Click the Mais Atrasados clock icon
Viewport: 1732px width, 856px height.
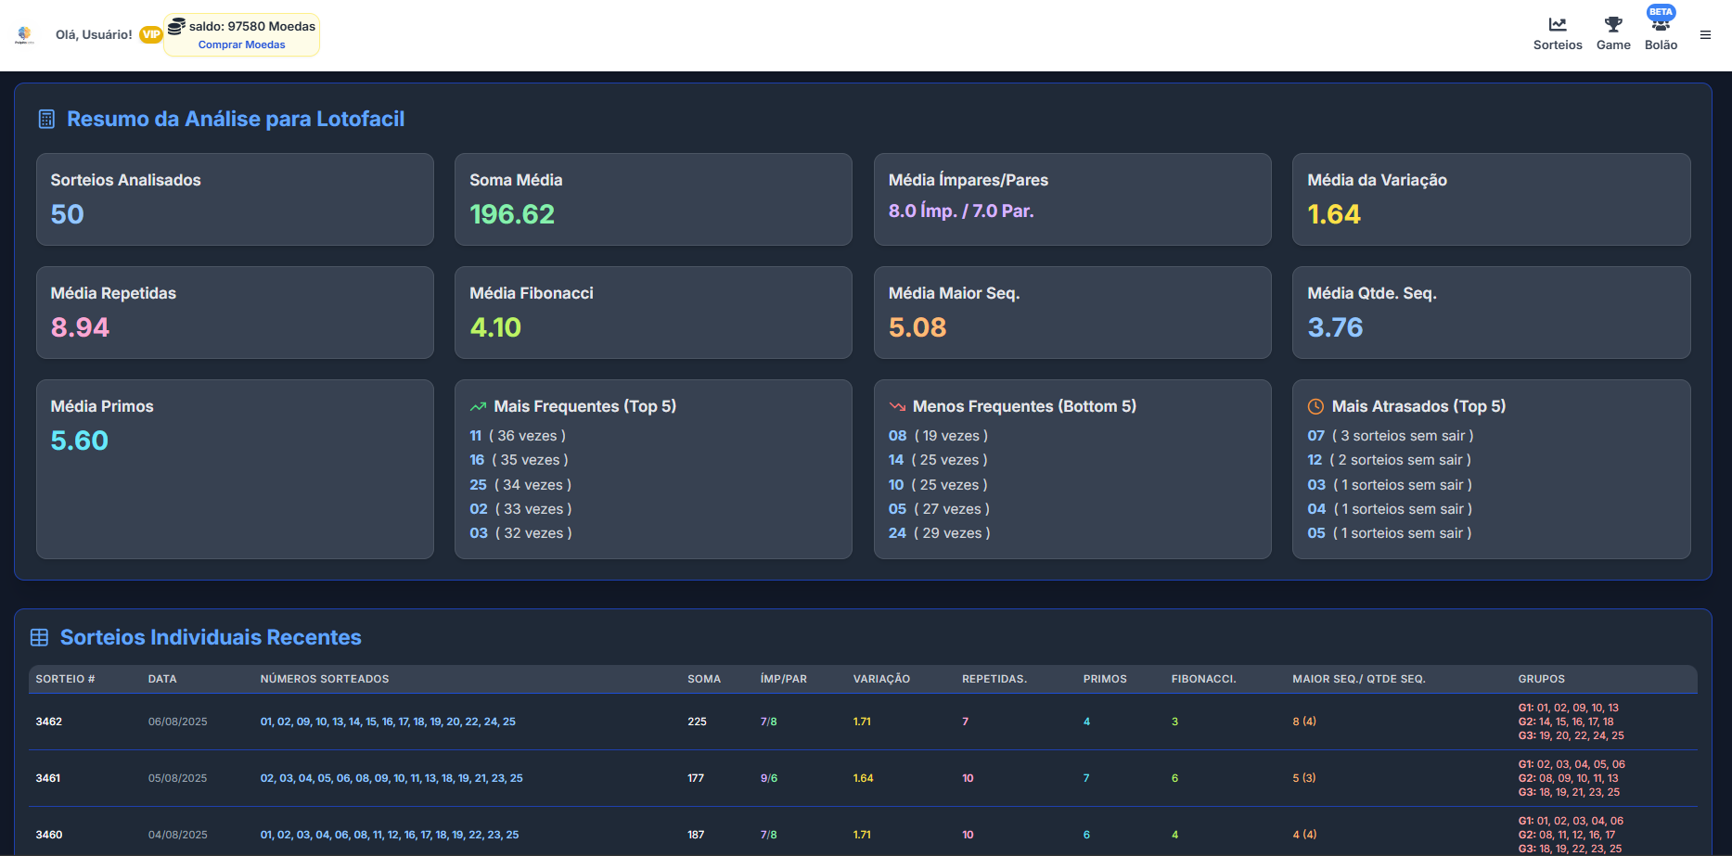[x=1315, y=407]
